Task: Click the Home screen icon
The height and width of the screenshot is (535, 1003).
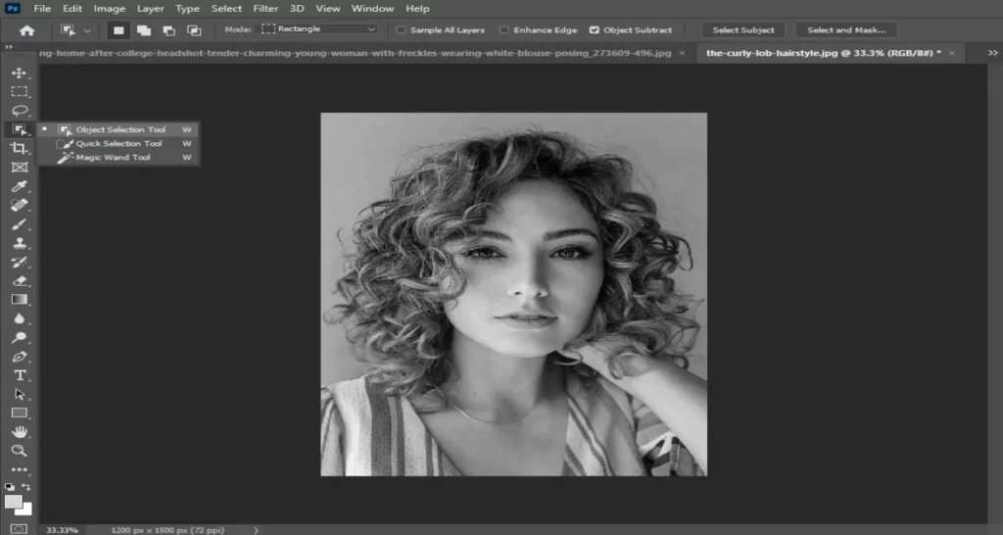Action: click(26, 30)
